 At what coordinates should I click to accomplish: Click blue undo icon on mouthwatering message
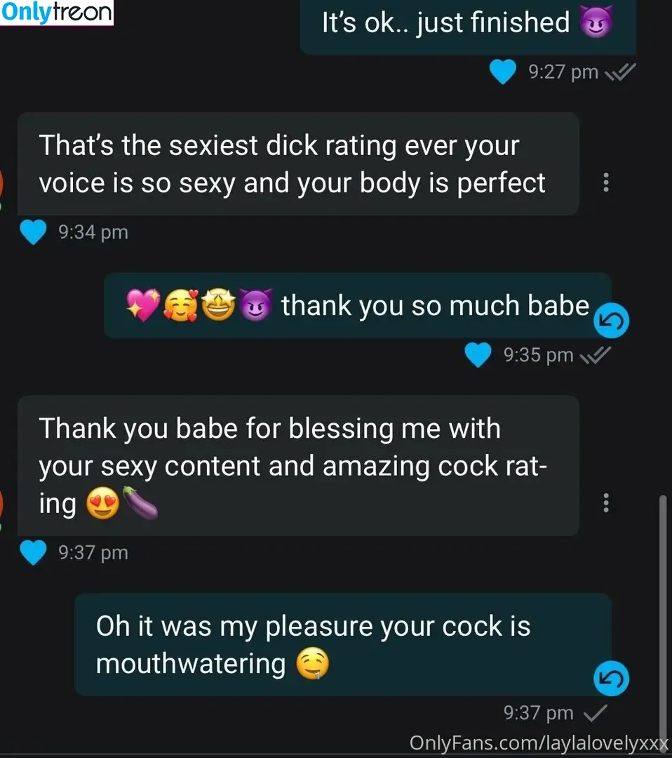coord(611,678)
